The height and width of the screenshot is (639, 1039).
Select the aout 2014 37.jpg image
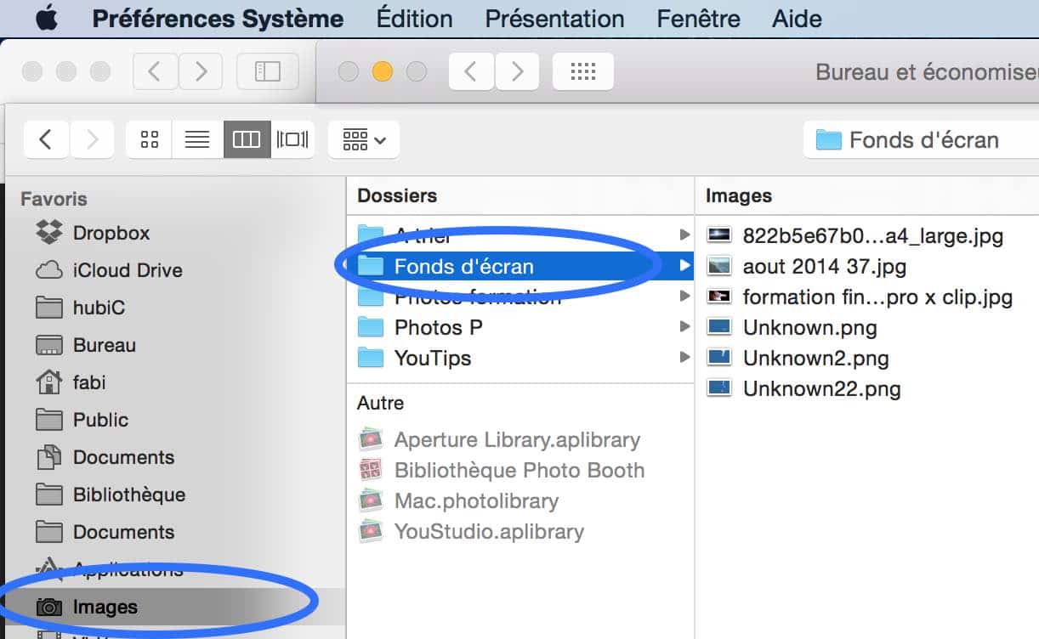(824, 266)
